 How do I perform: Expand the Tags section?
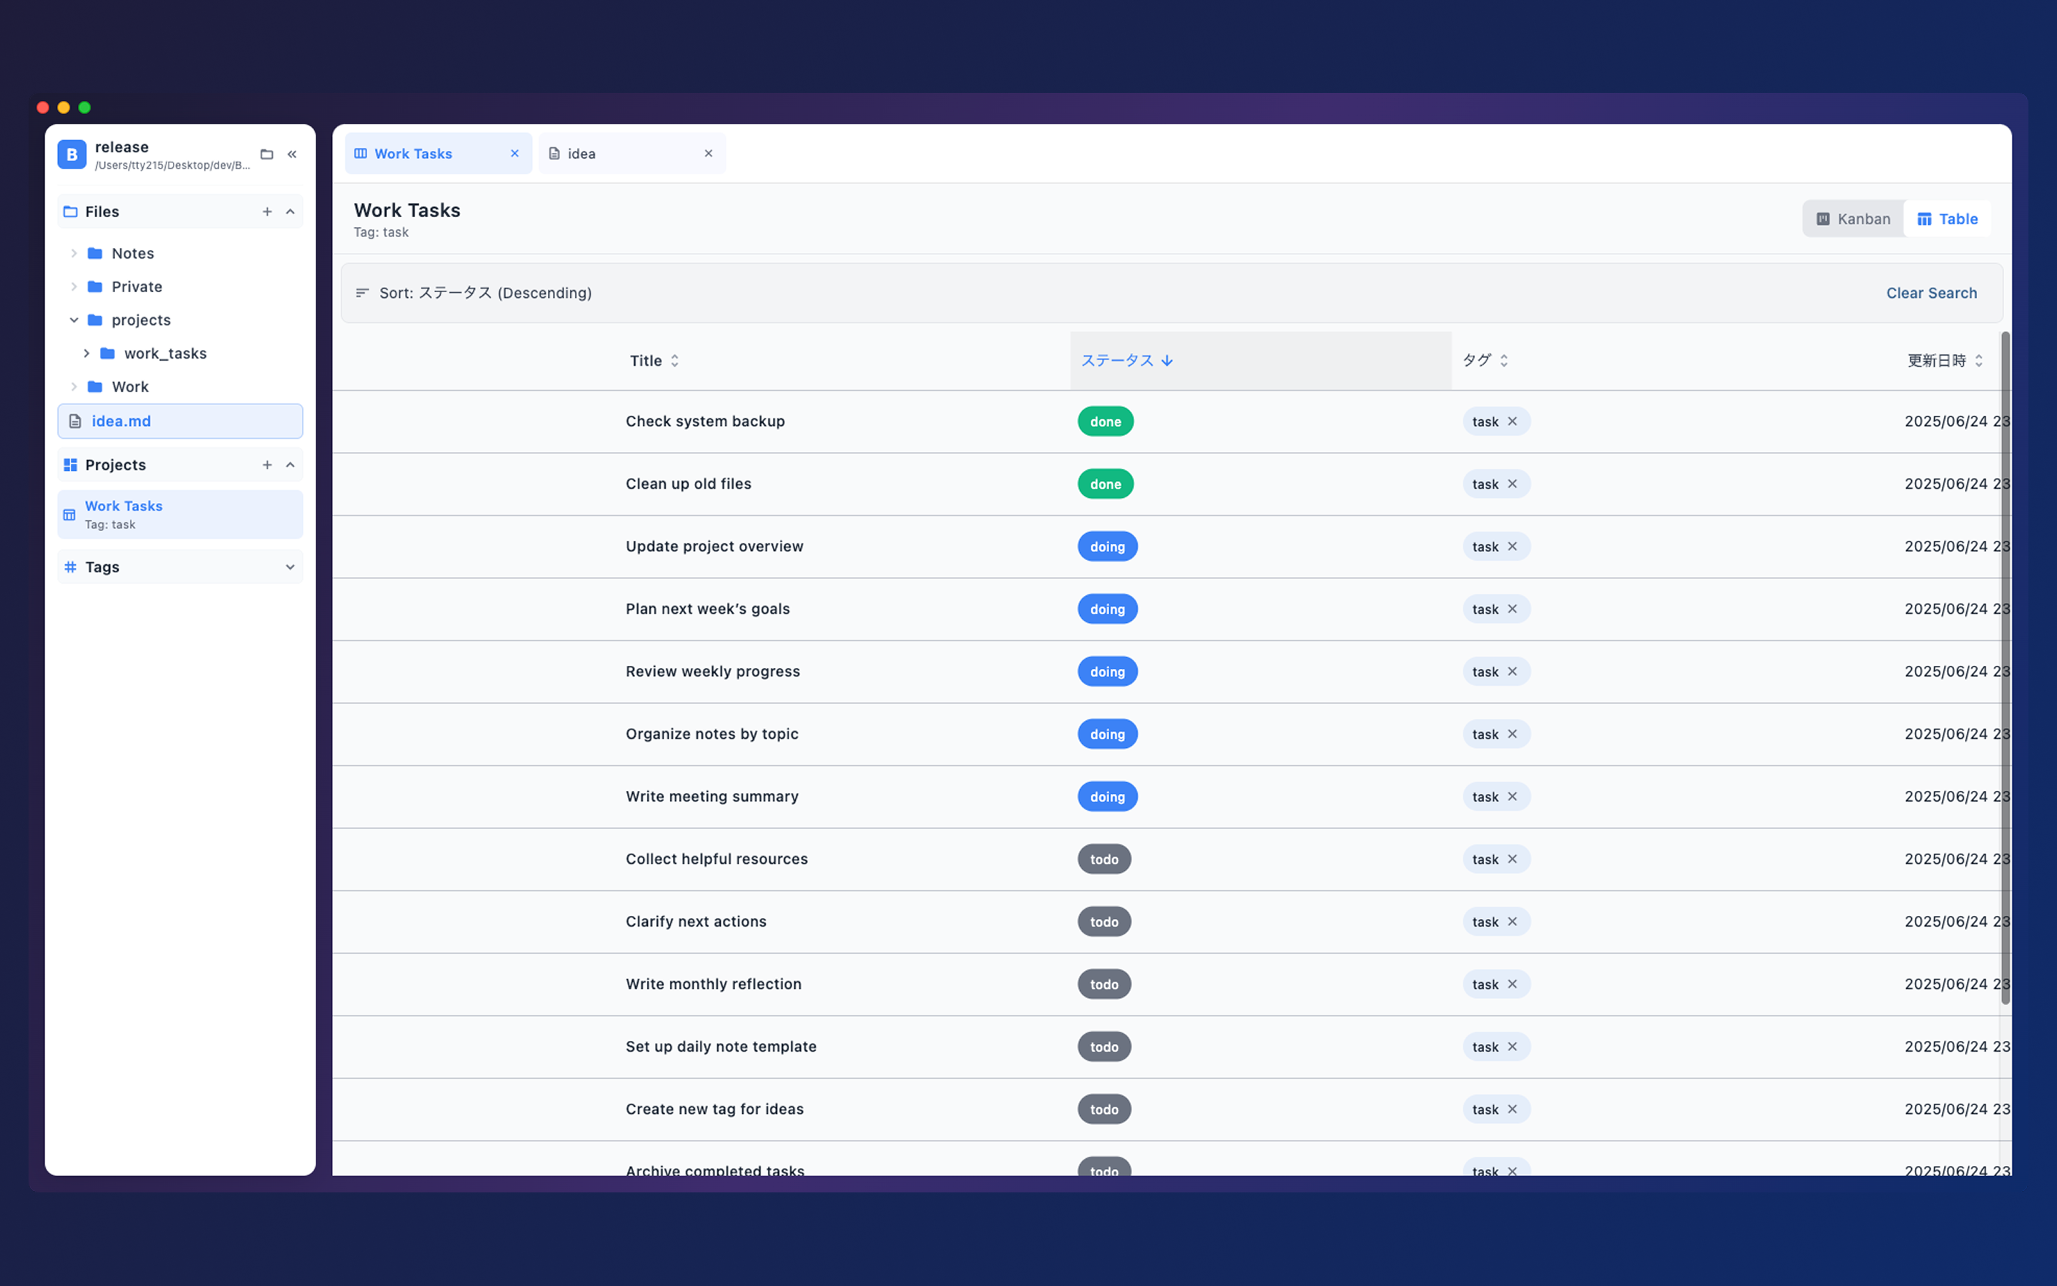pos(290,567)
